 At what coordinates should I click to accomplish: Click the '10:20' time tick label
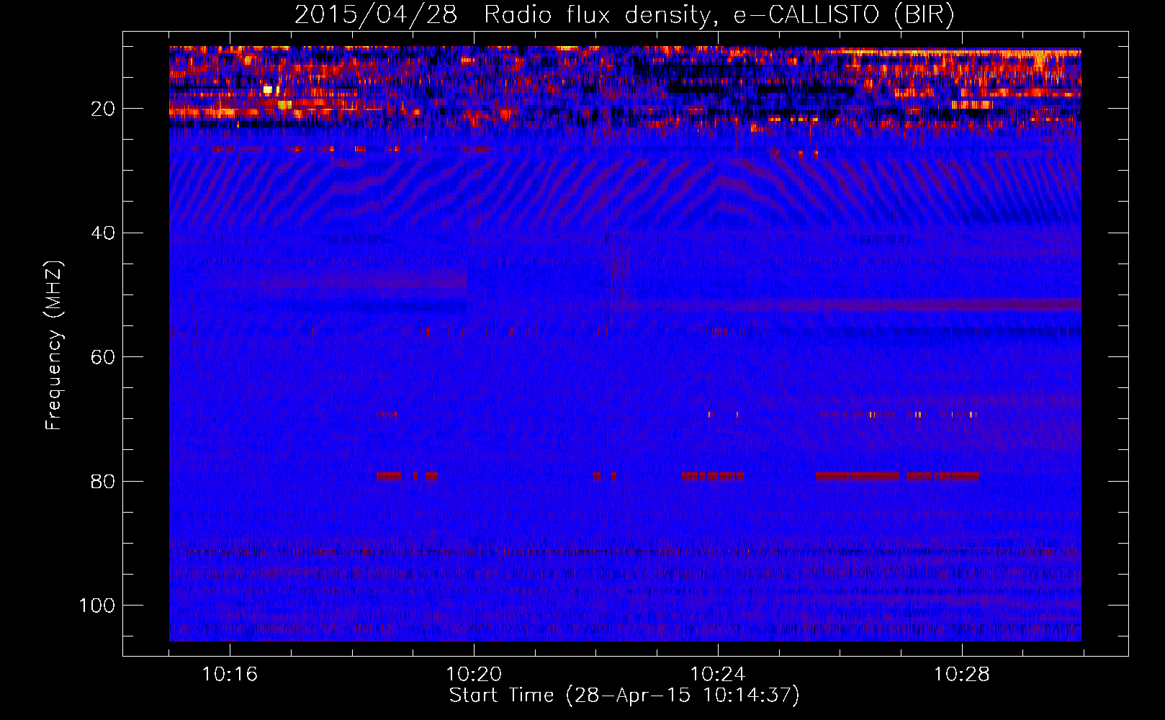tap(474, 675)
